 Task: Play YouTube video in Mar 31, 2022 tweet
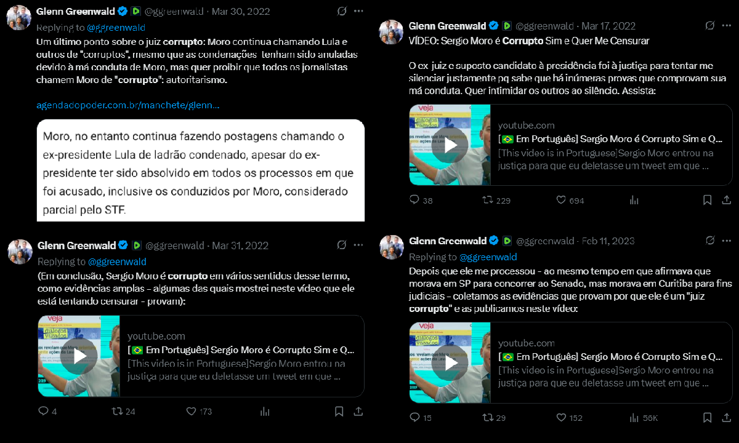[x=79, y=356]
